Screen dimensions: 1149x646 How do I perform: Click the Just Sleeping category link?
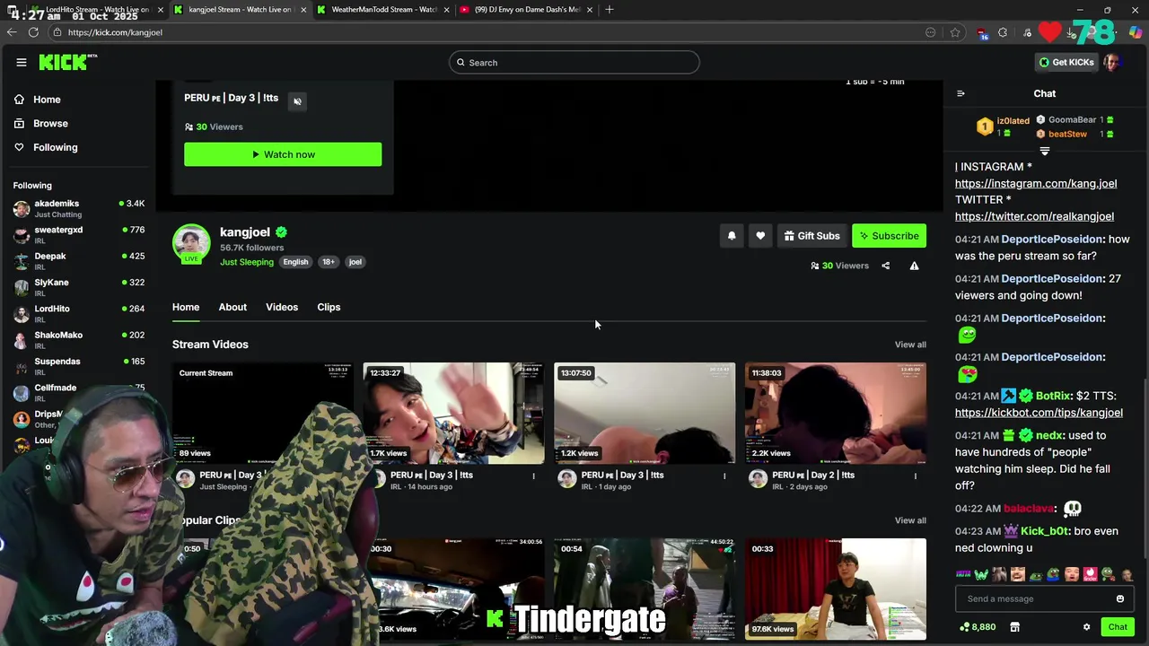pyautogui.click(x=247, y=262)
